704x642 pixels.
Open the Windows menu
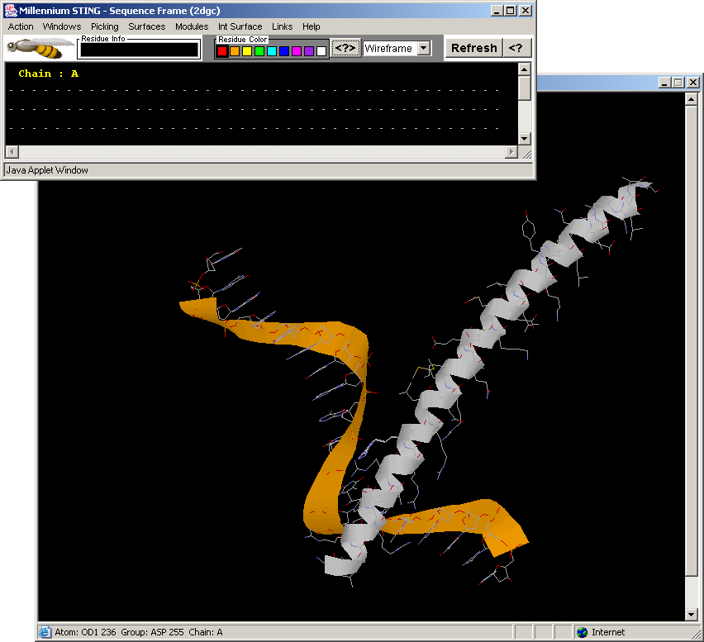tap(62, 26)
